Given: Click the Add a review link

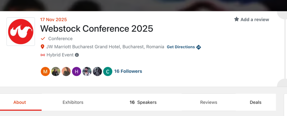Looking at the screenshot, I should tap(254, 19).
